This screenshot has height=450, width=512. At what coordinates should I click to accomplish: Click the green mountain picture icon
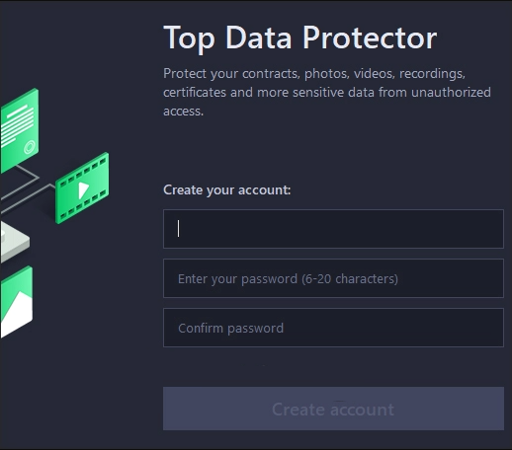(x=16, y=302)
